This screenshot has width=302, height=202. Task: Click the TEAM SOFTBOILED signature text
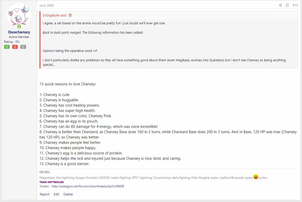point(52,182)
